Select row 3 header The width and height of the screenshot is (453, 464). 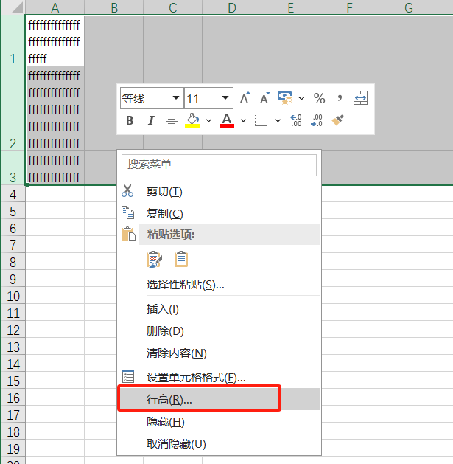pyautogui.click(x=13, y=167)
